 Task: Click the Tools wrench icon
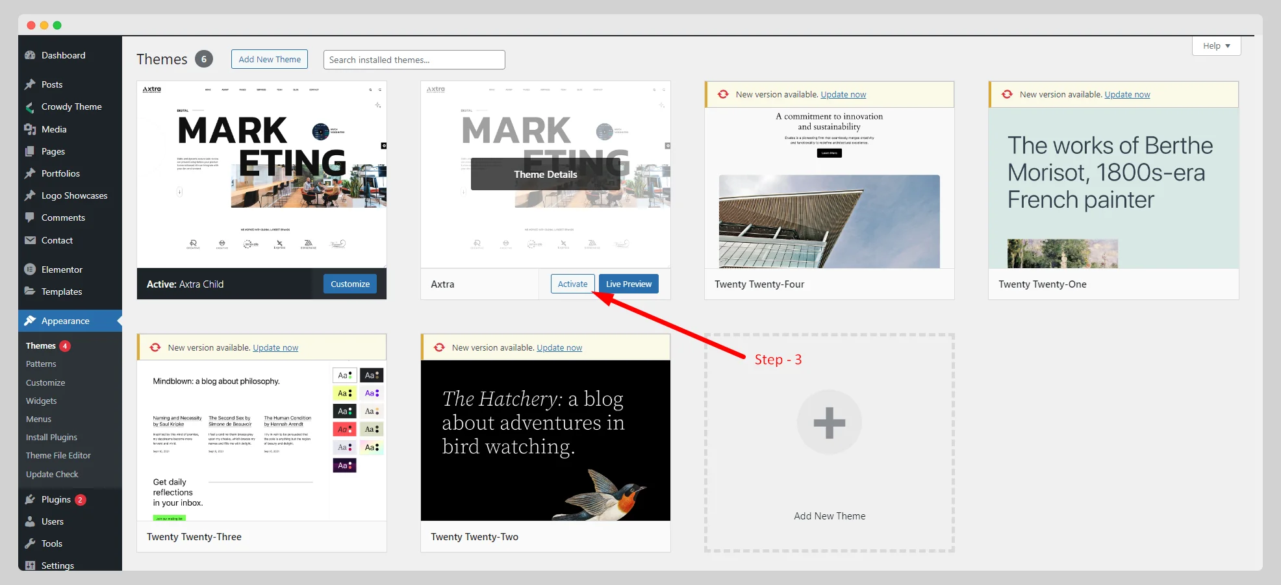(30, 543)
